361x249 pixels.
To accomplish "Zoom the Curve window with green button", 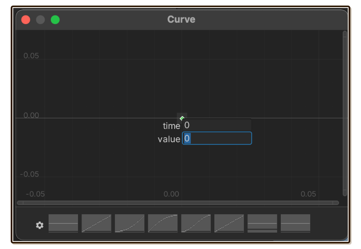I will click(x=55, y=20).
